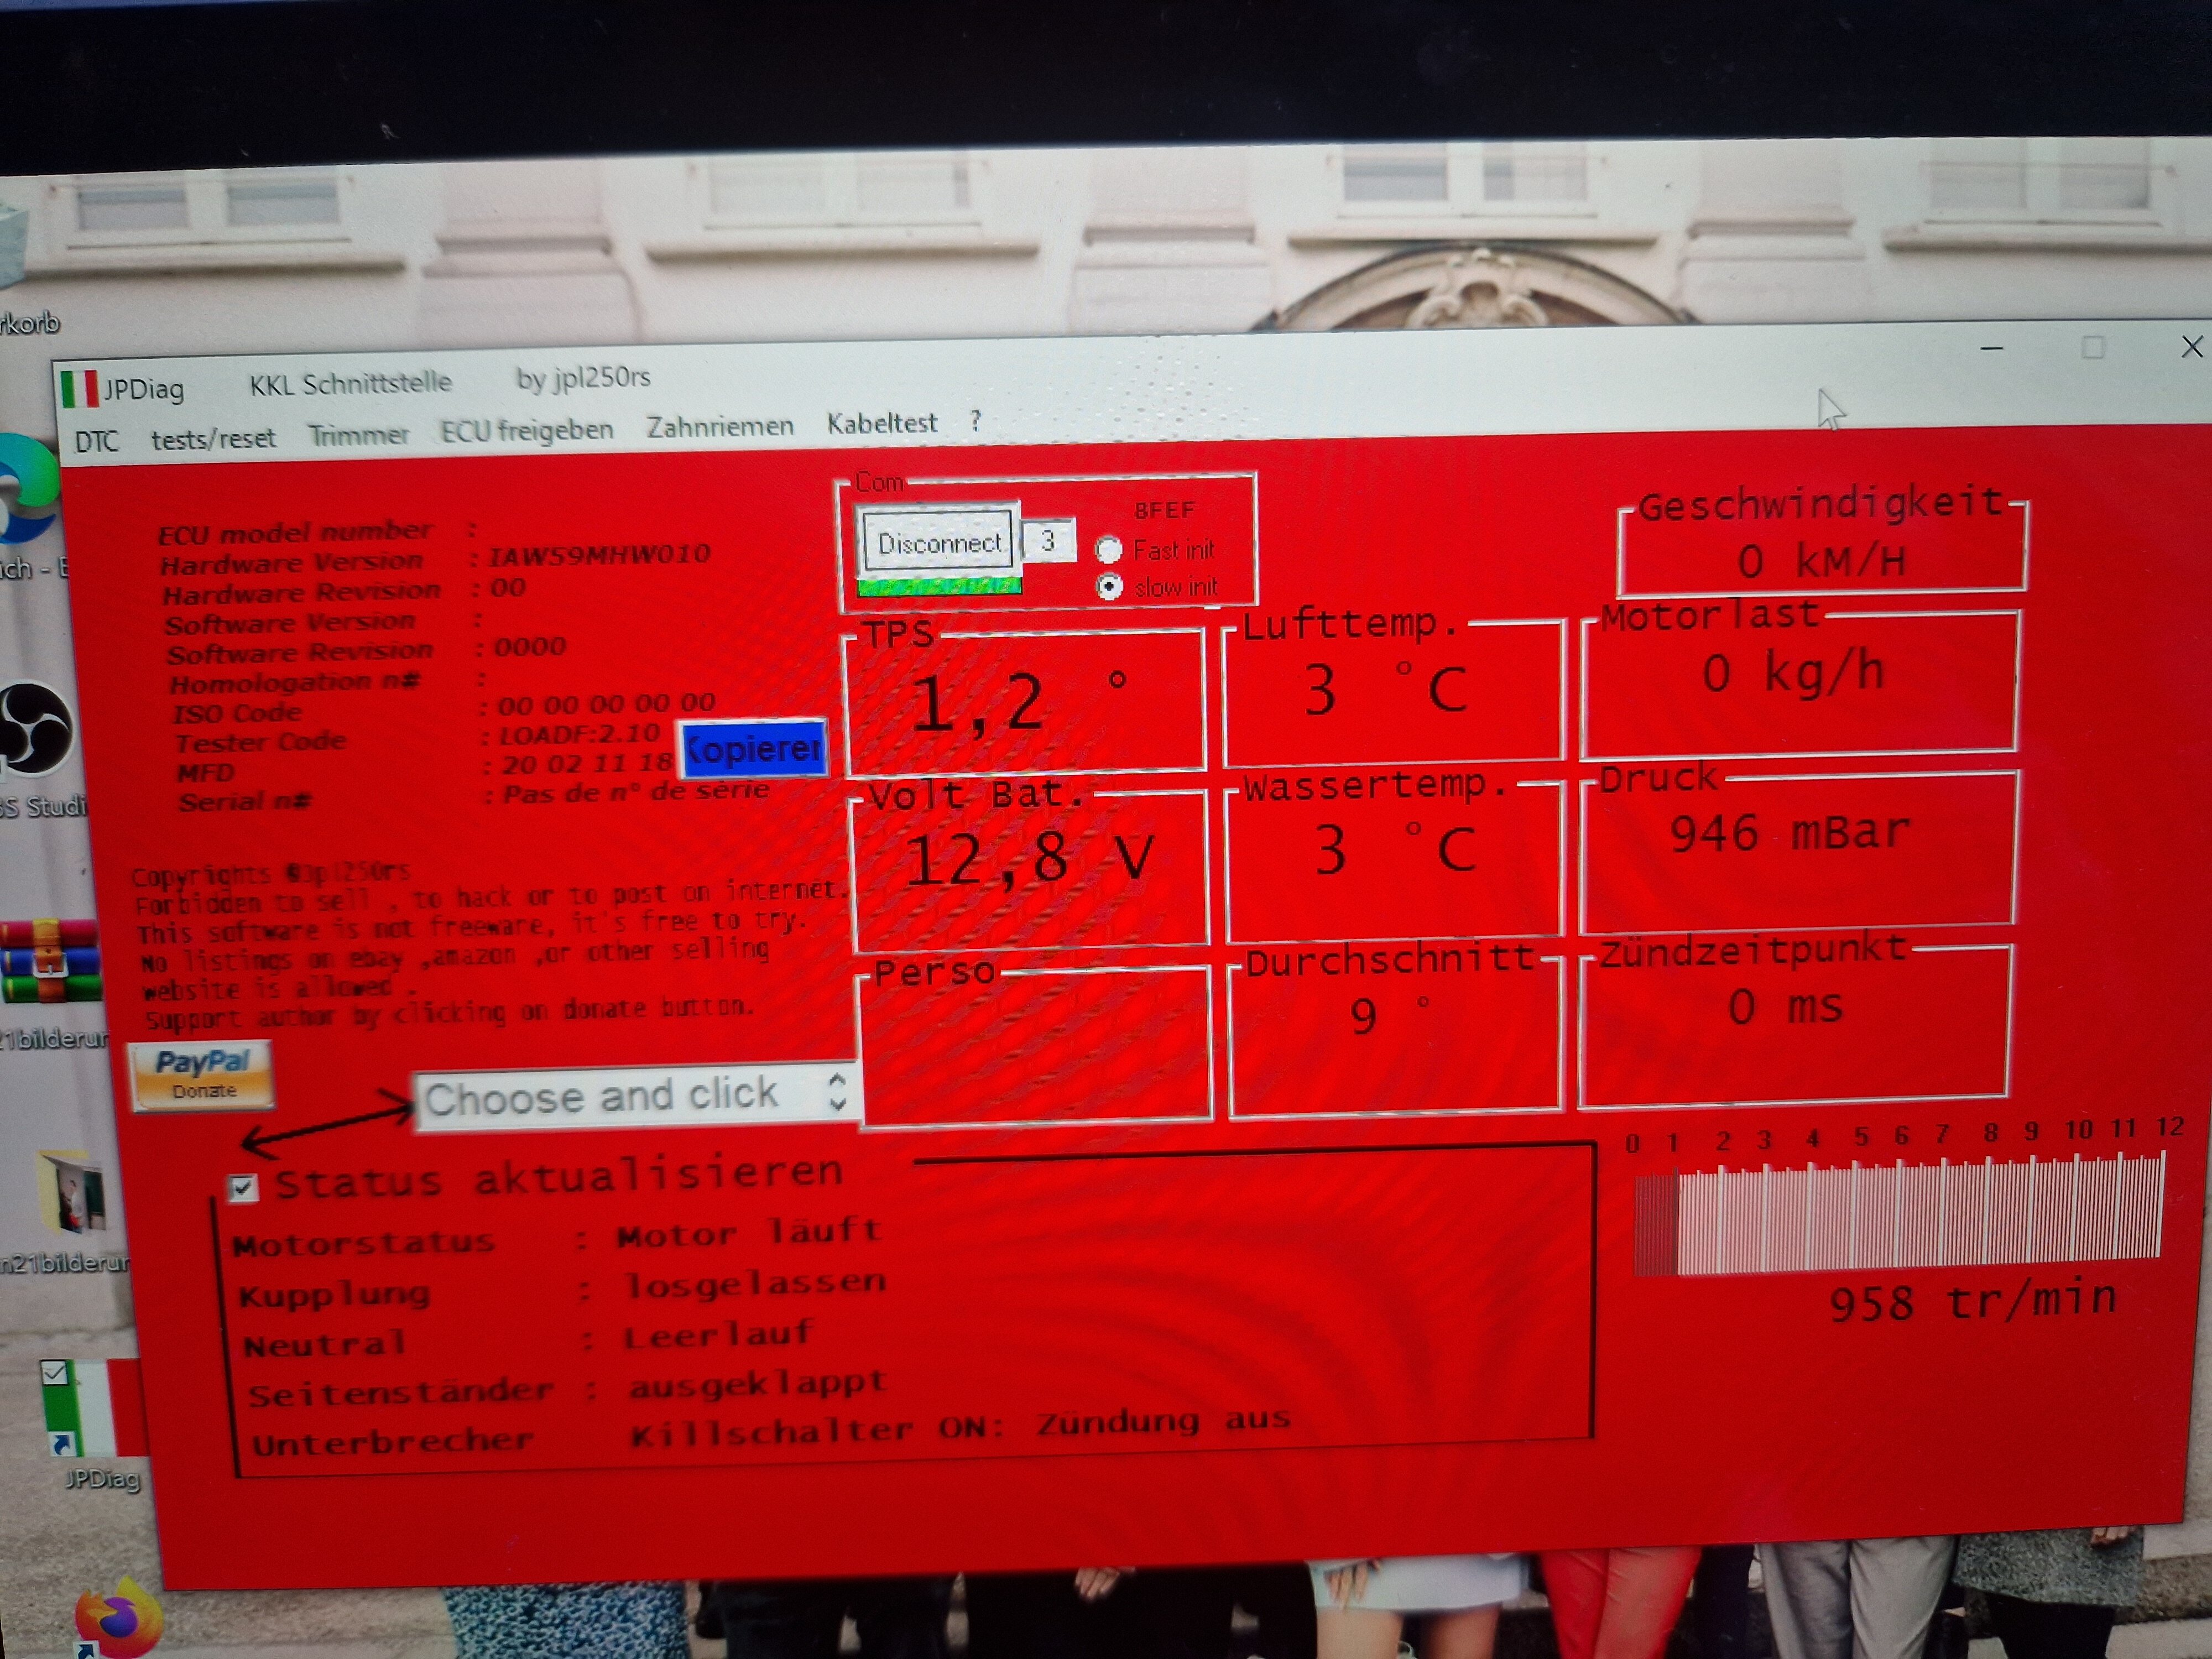The width and height of the screenshot is (2212, 1659).
Task: Click the OBS Studio desktop icon
Action: 36,729
